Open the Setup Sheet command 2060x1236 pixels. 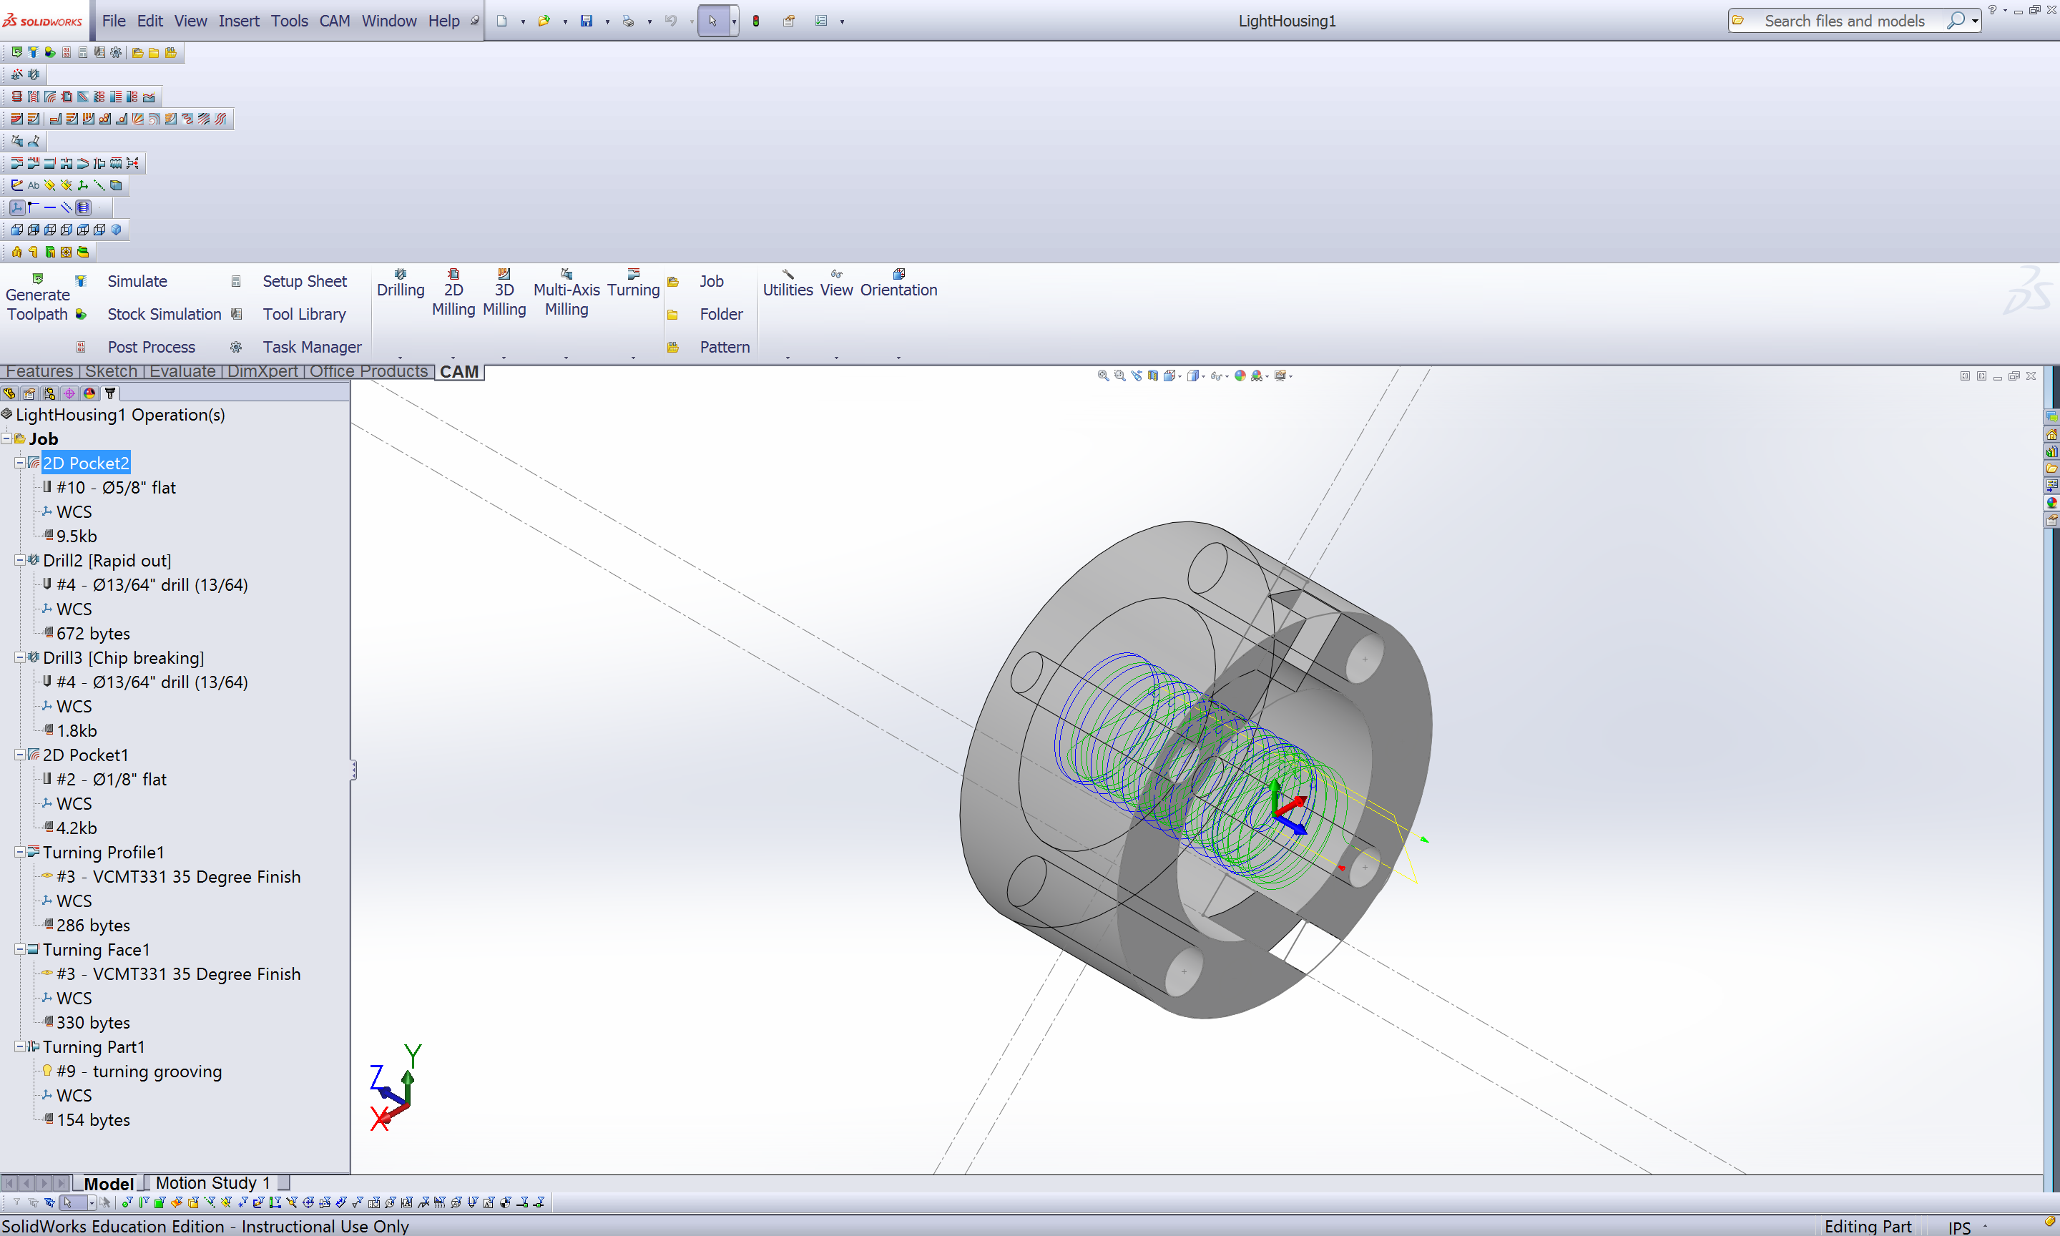pos(304,282)
